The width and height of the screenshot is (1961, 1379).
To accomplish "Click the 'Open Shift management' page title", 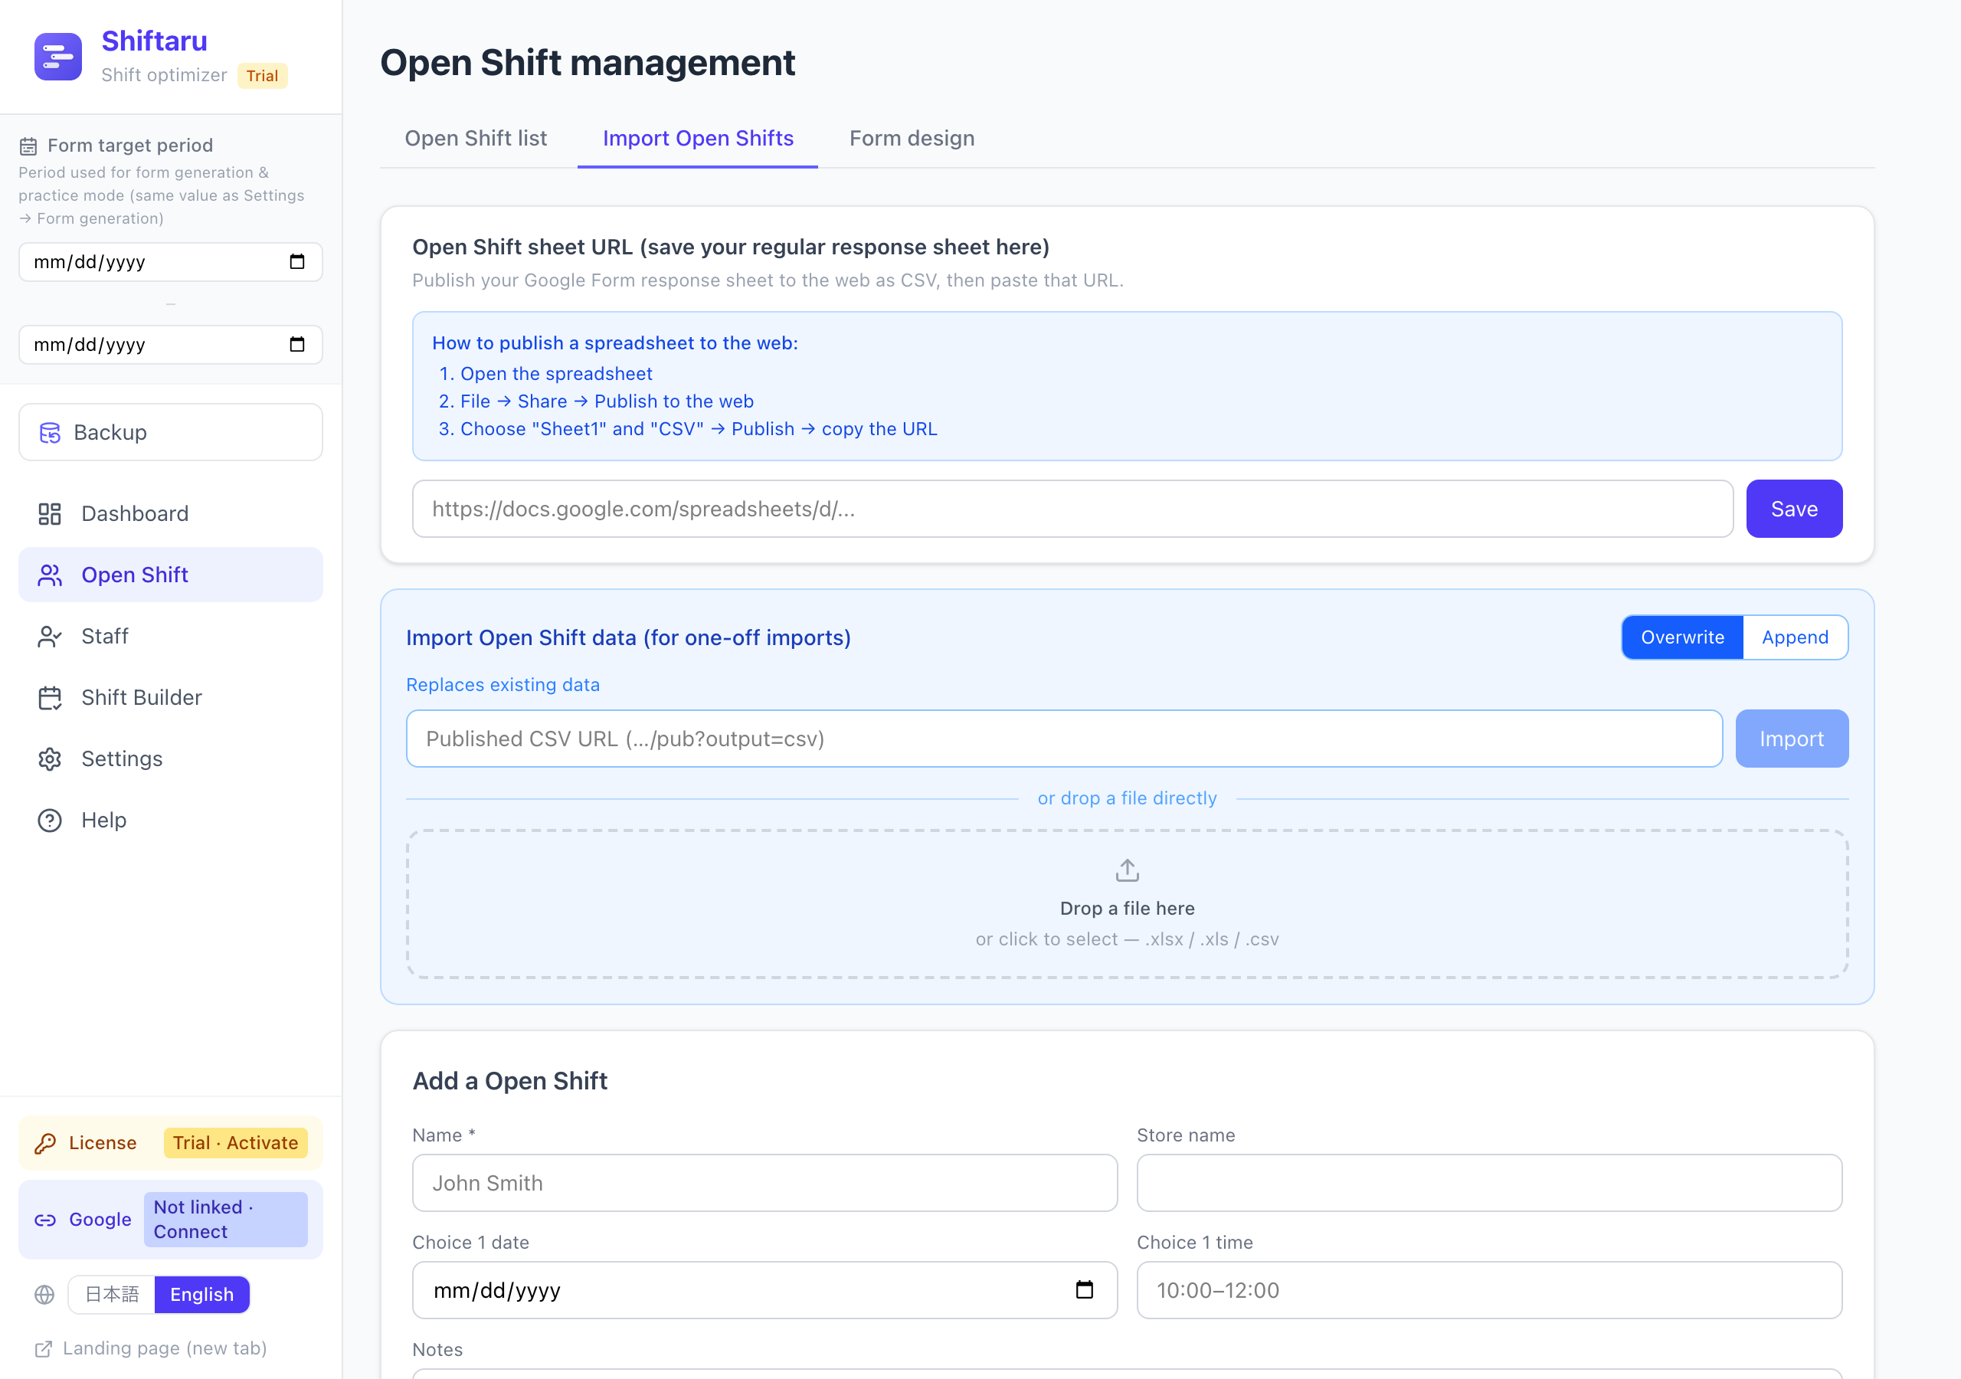I will 588,64.
